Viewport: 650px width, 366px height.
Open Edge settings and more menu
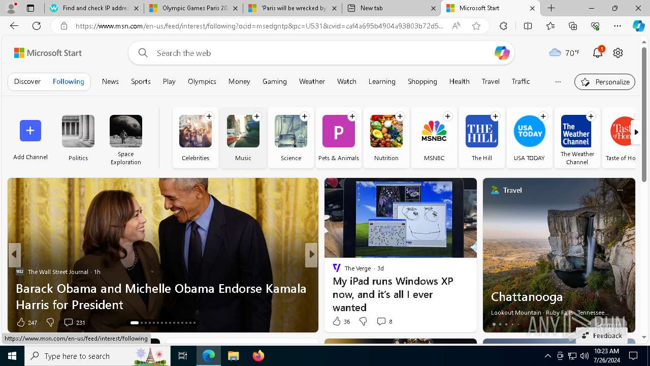(x=617, y=26)
